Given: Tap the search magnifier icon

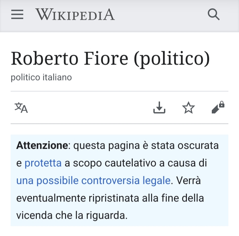Looking at the screenshot, I should tap(214, 14).
